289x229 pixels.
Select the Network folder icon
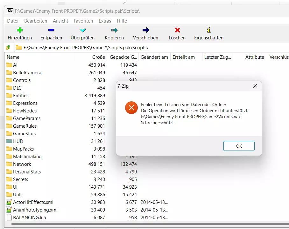click(9, 164)
